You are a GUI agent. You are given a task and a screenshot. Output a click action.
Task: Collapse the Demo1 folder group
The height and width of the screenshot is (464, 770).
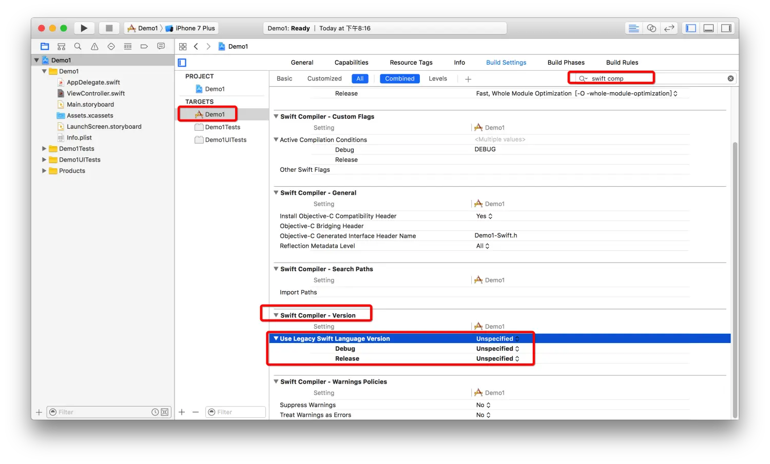click(x=44, y=71)
